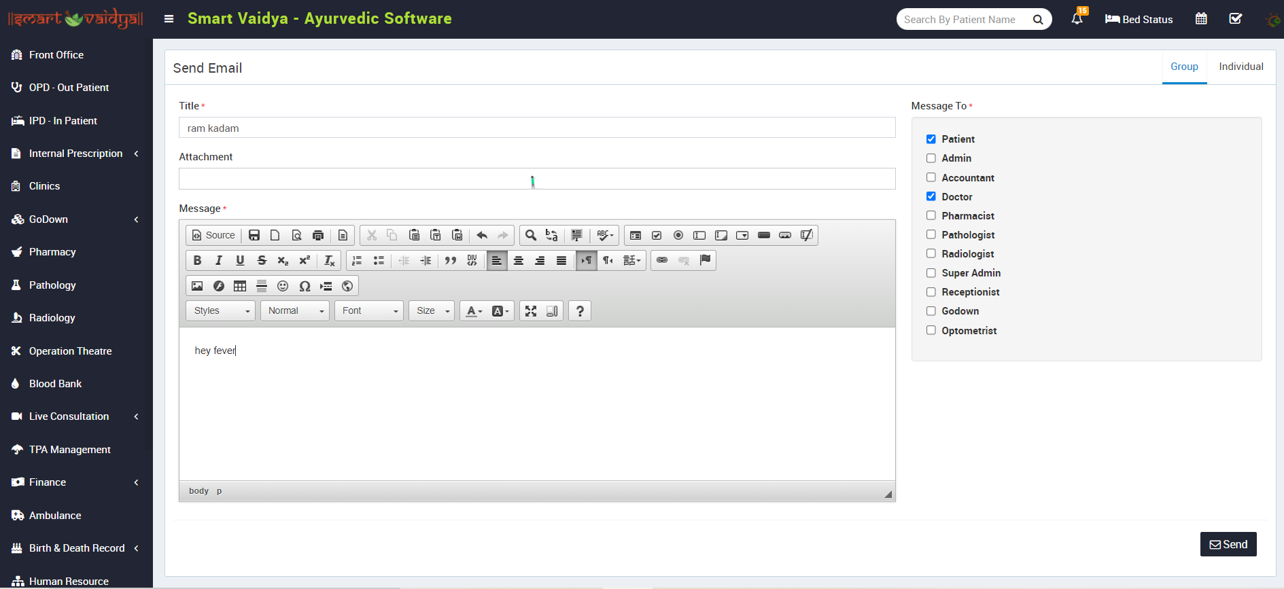This screenshot has height=589, width=1284.
Task: Click the undo arrow in editor
Action: (482, 235)
